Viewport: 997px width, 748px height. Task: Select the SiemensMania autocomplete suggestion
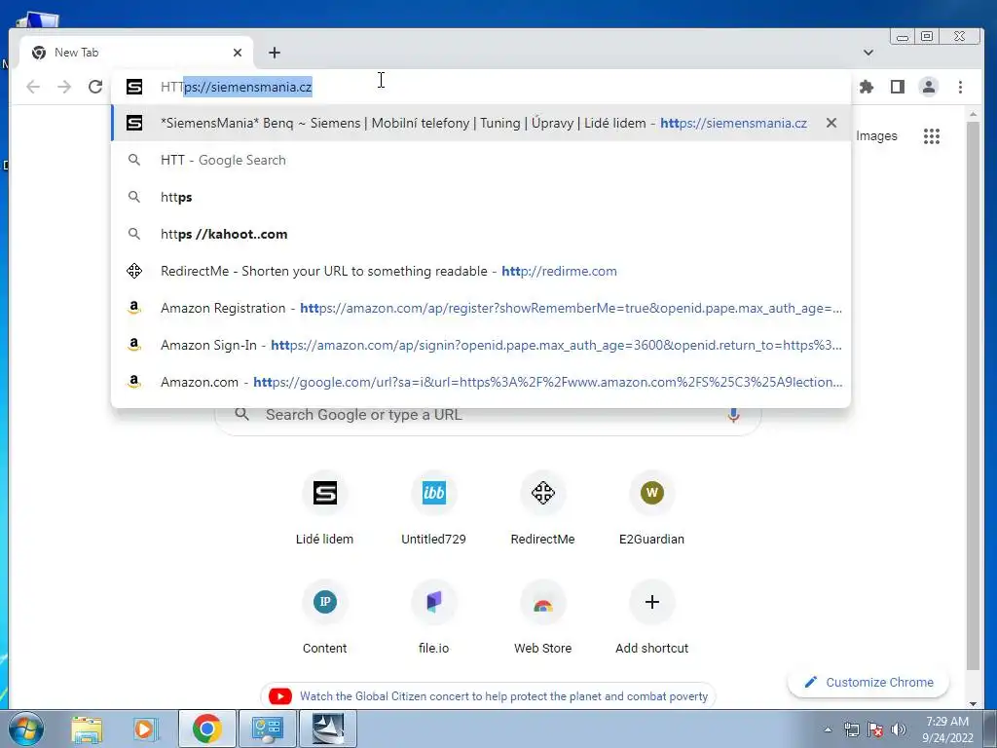[x=481, y=123]
